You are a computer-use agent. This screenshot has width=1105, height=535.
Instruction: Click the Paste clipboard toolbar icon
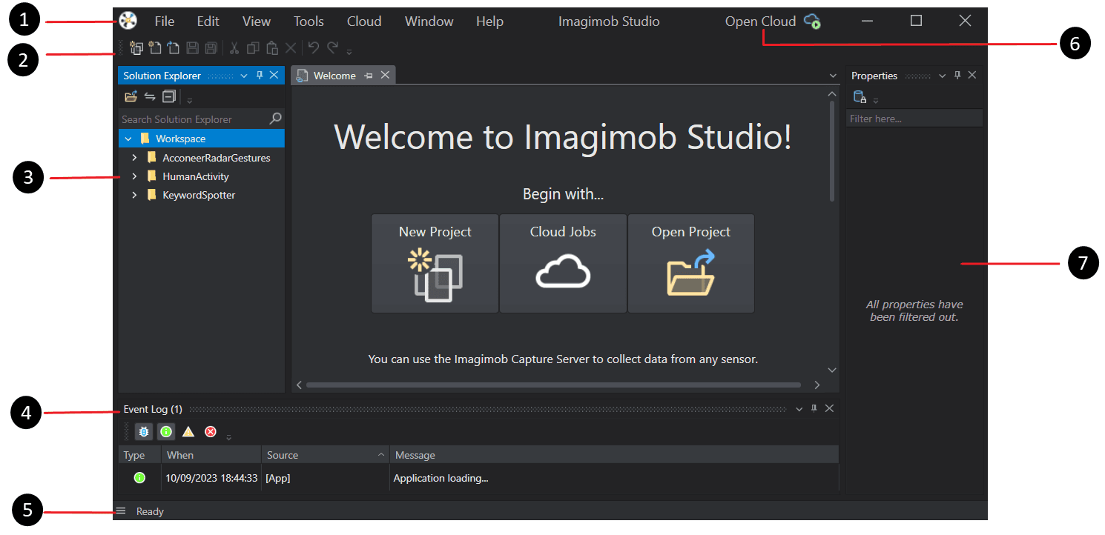click(272, 48)
